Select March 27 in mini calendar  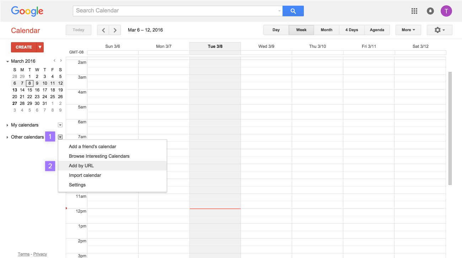coord(15,103)
